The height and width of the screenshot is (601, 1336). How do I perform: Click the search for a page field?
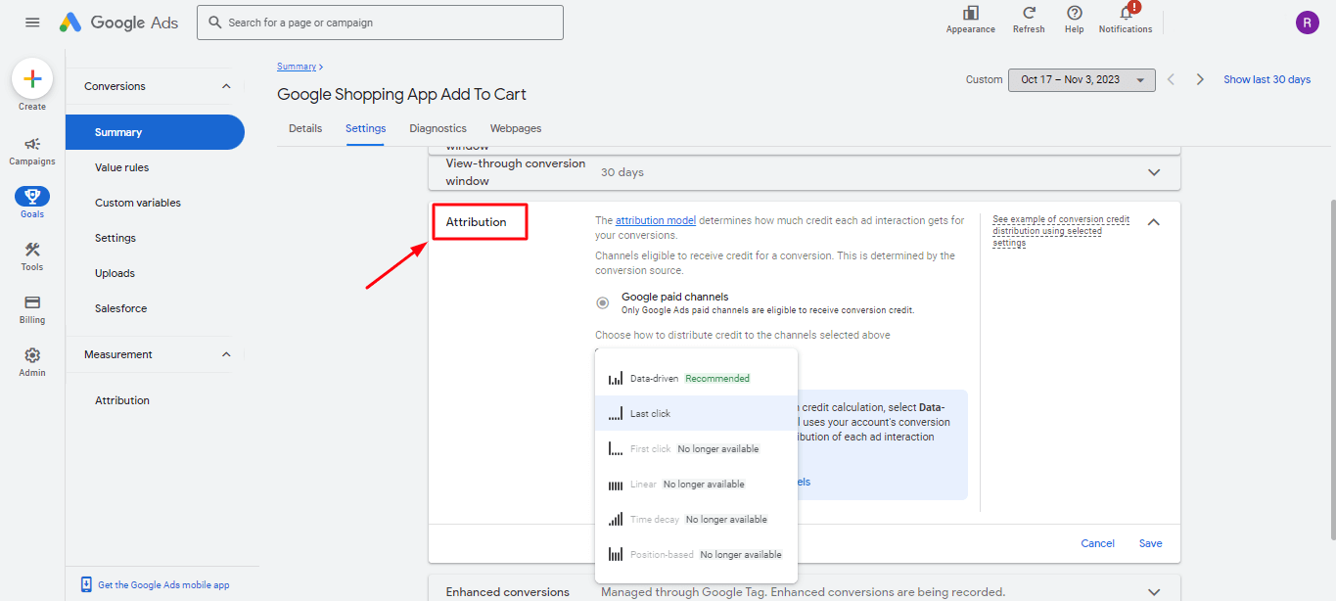tap(380, 23)
